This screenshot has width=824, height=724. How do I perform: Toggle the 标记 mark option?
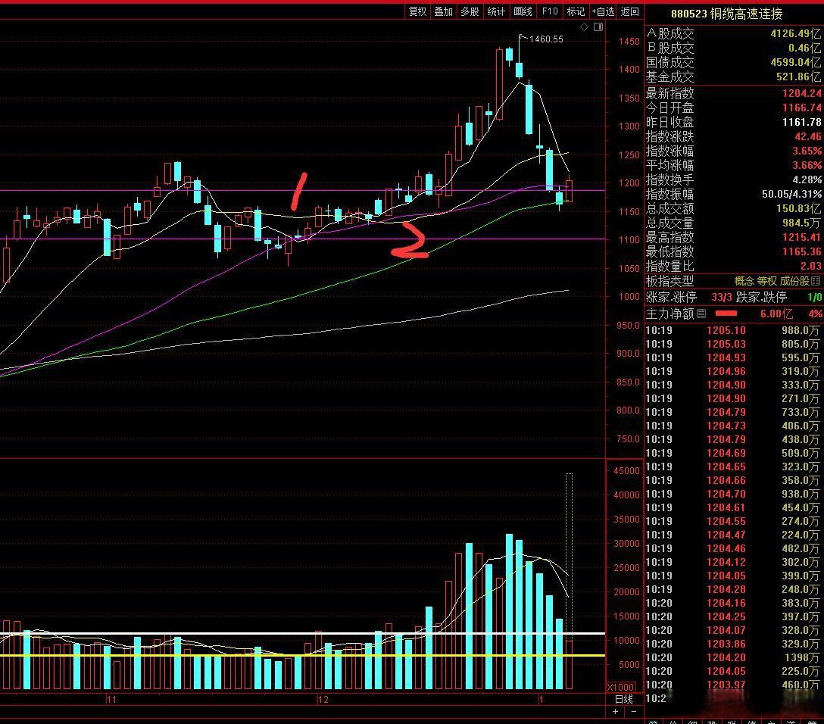point(576,11)
